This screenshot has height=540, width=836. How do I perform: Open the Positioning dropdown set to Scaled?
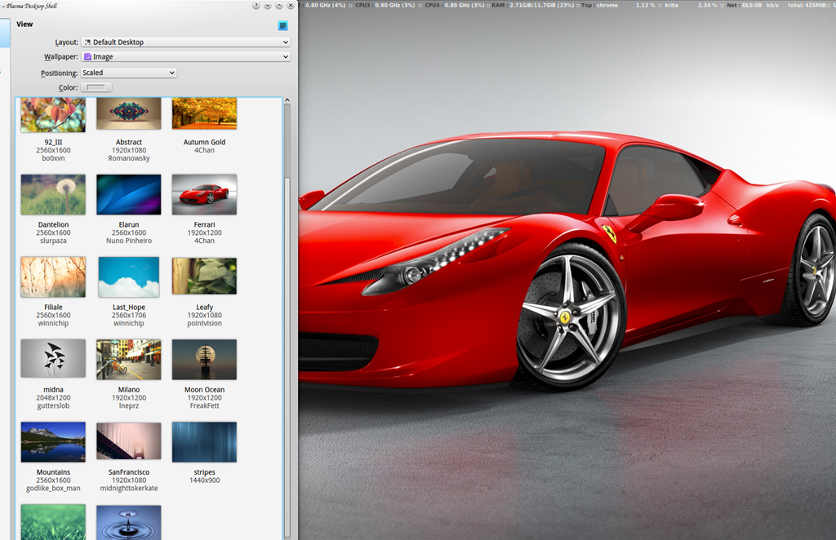(x=128, y=73)
